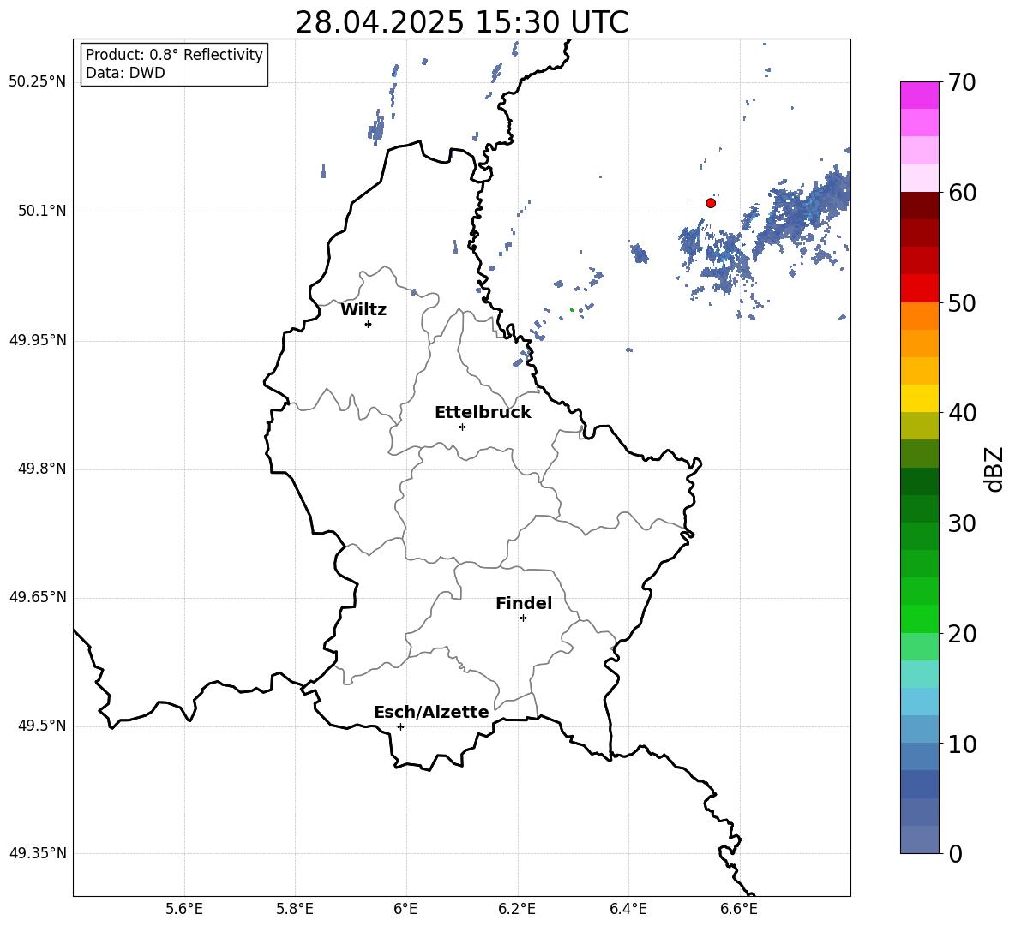Click the colorbar tick label 0

pyautogui.click(x=956, y=853)
